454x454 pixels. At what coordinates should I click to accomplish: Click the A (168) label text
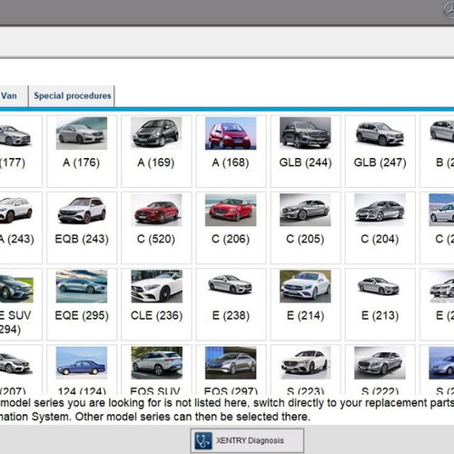coord(231,163)
